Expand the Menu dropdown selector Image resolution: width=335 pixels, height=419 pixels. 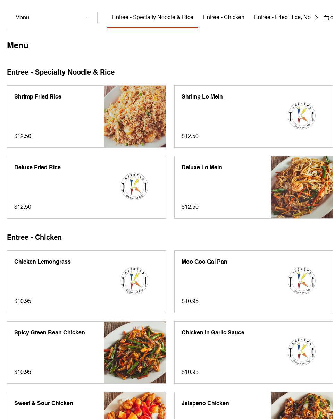pos(51,18)
